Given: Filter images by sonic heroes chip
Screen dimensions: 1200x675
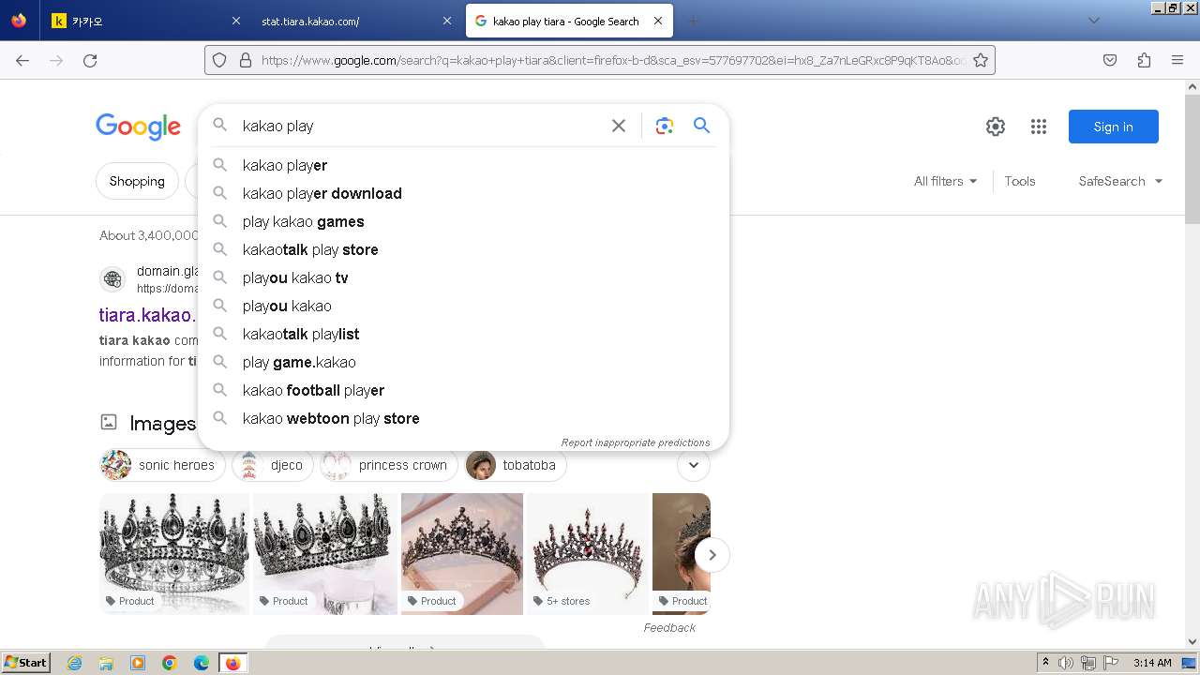Looking at the screenshot, I should (x=162, y=465).
